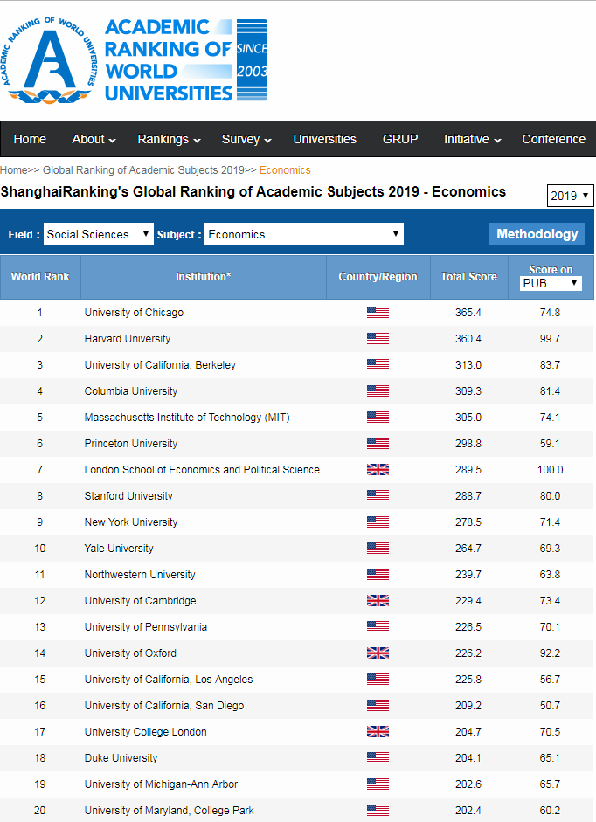Expand the Rankings menu
The height and width of the screenshot is (822, 596).
tap(169, 140)
